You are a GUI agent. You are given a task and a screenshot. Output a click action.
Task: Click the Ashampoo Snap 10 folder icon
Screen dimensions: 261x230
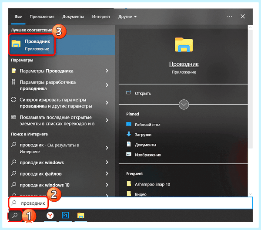[x=129, y=184]
